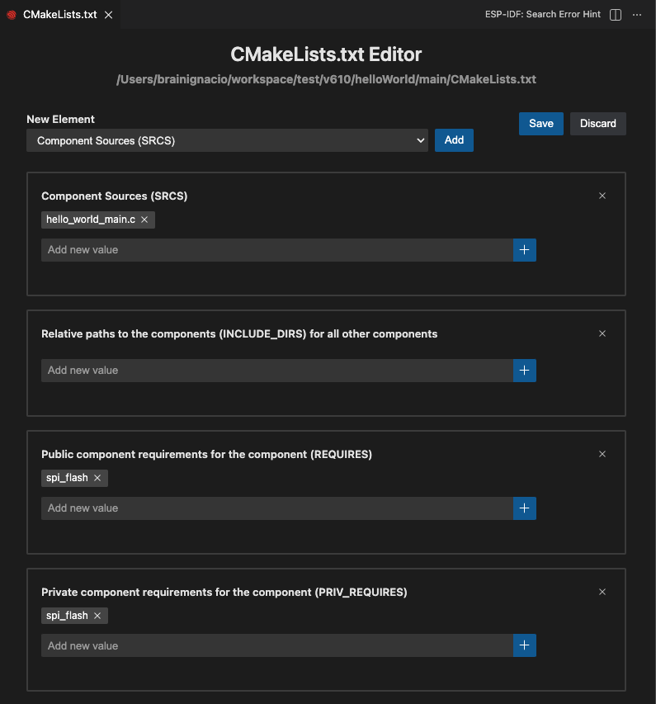Remove the spi_flash chip from PRIV_REQUIRES

tap(97, 616)
